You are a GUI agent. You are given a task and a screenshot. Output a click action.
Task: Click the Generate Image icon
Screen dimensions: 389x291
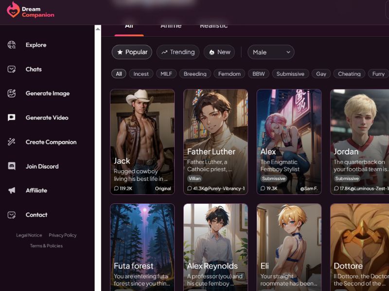[x=11, y=93]
